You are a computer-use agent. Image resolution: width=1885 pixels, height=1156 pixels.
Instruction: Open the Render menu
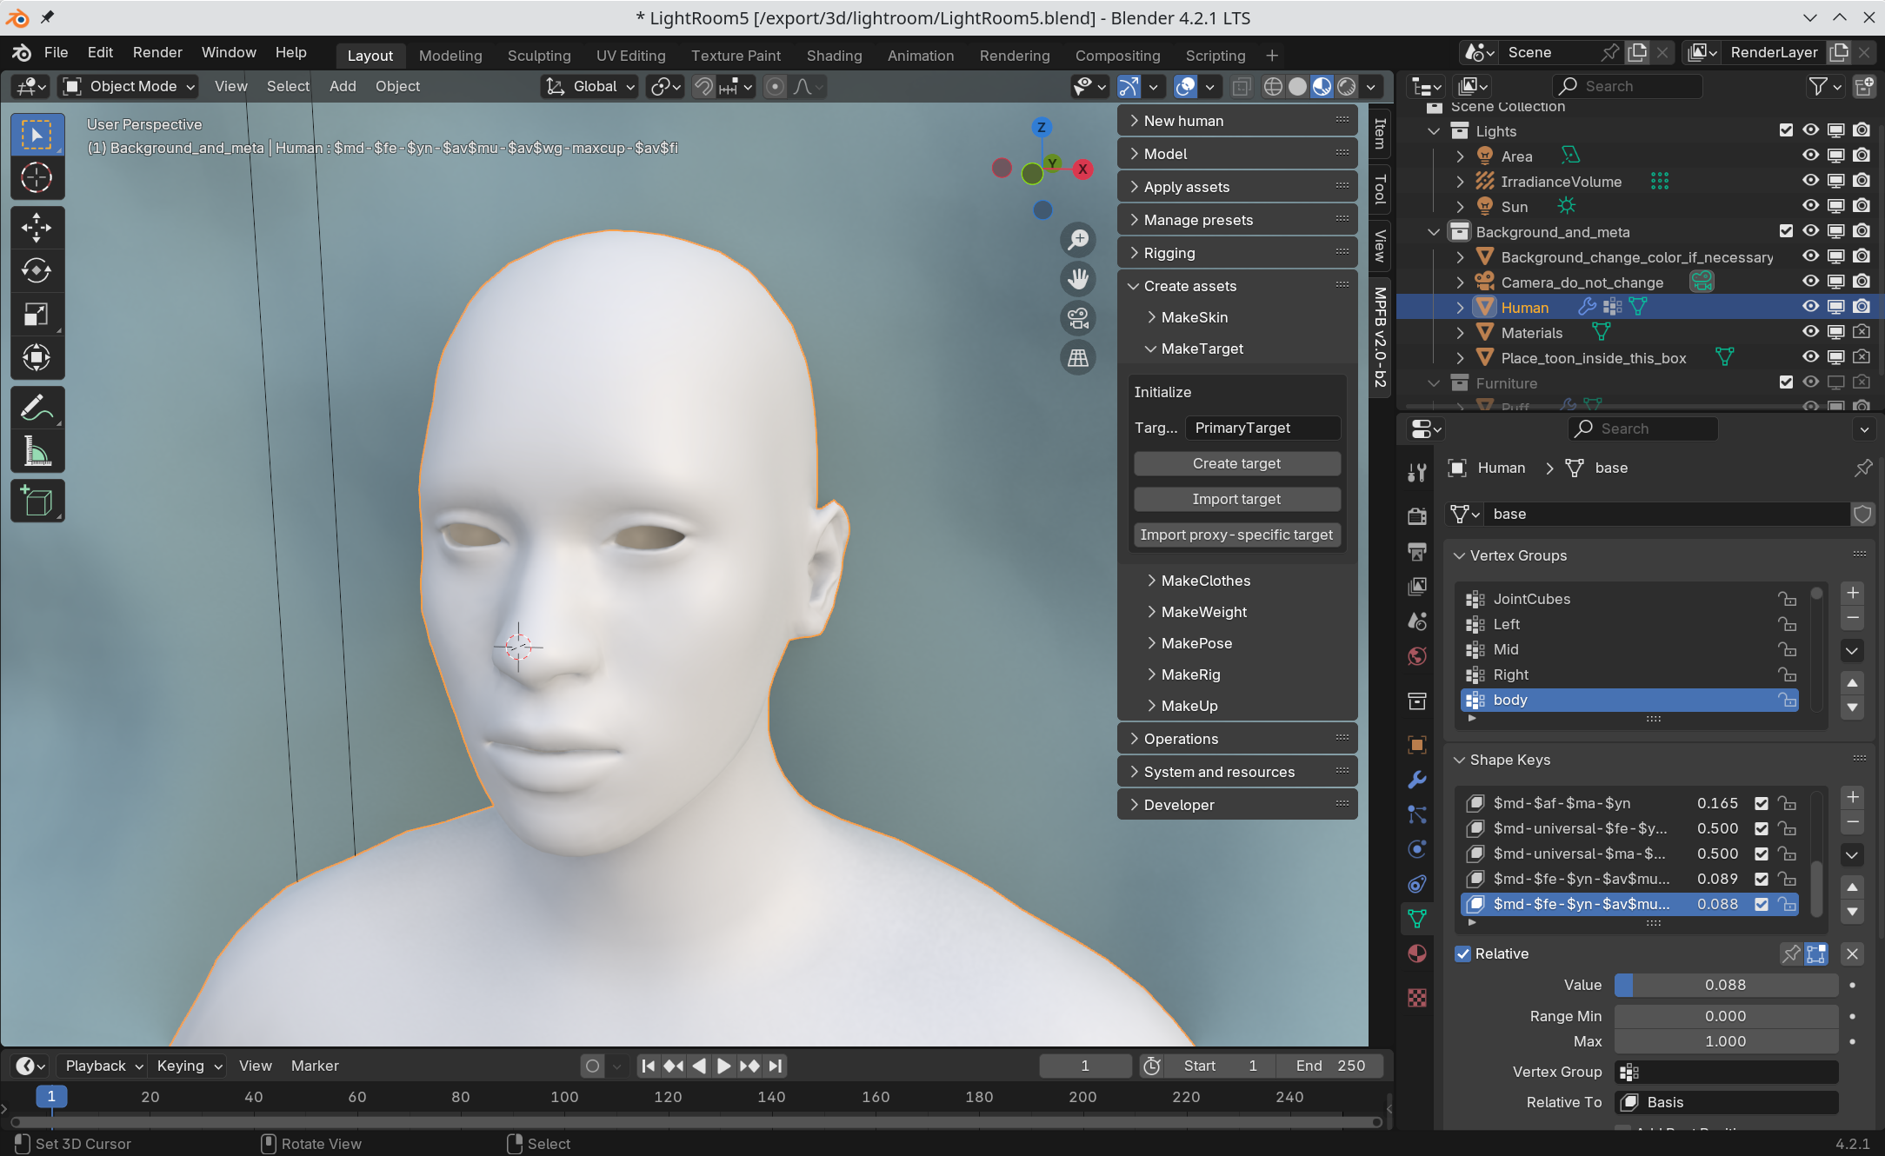click(x=157, y=52)
